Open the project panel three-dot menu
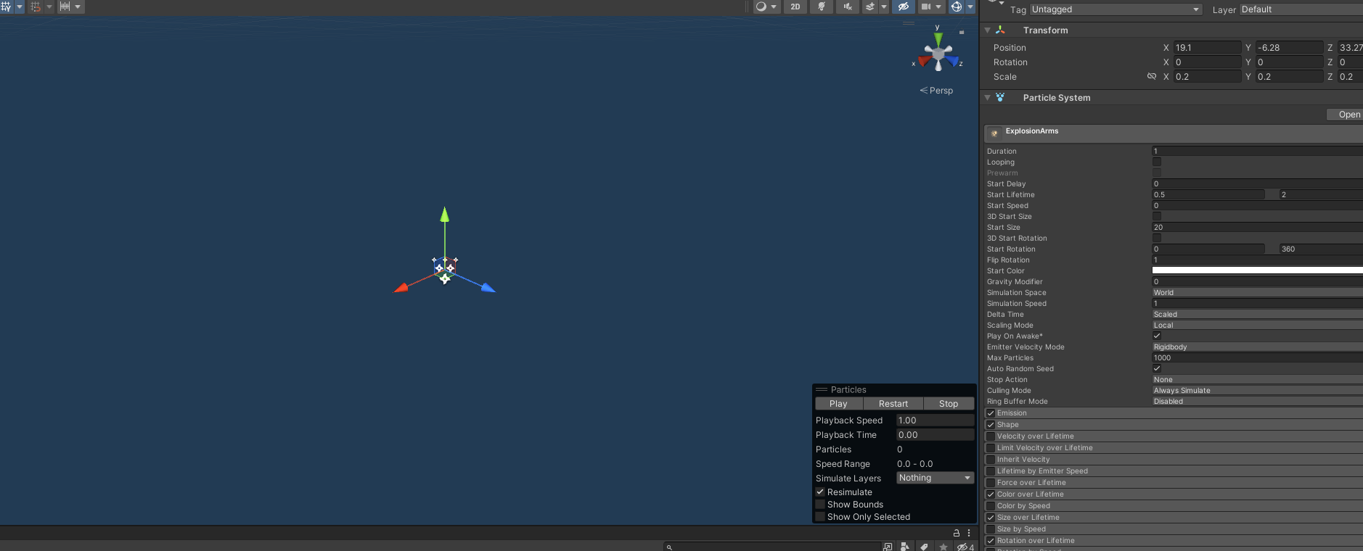Viewport: 1363px width, 551px height. (969, 533)
